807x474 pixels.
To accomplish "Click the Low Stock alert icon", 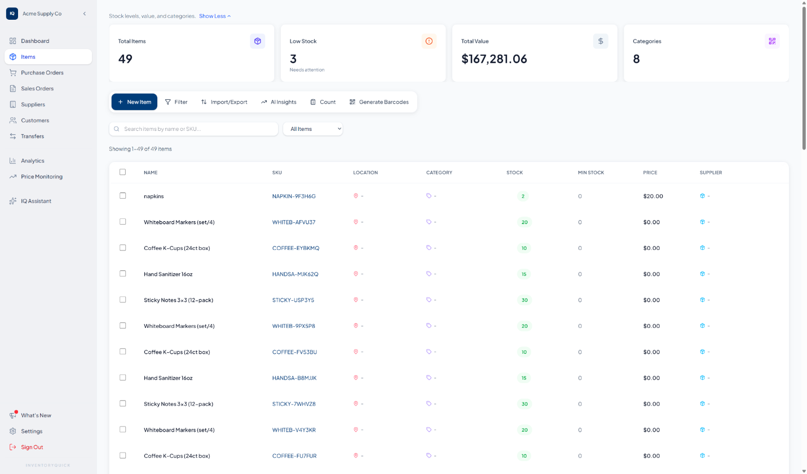I will [x=429, y=41].
